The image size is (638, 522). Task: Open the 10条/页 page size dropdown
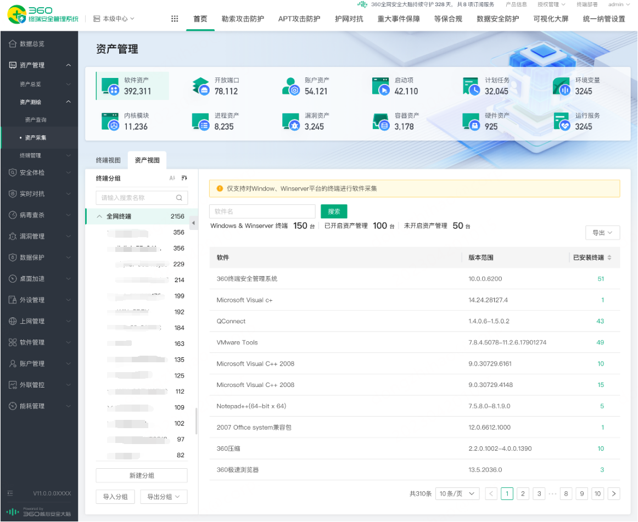tap(457, 494)
